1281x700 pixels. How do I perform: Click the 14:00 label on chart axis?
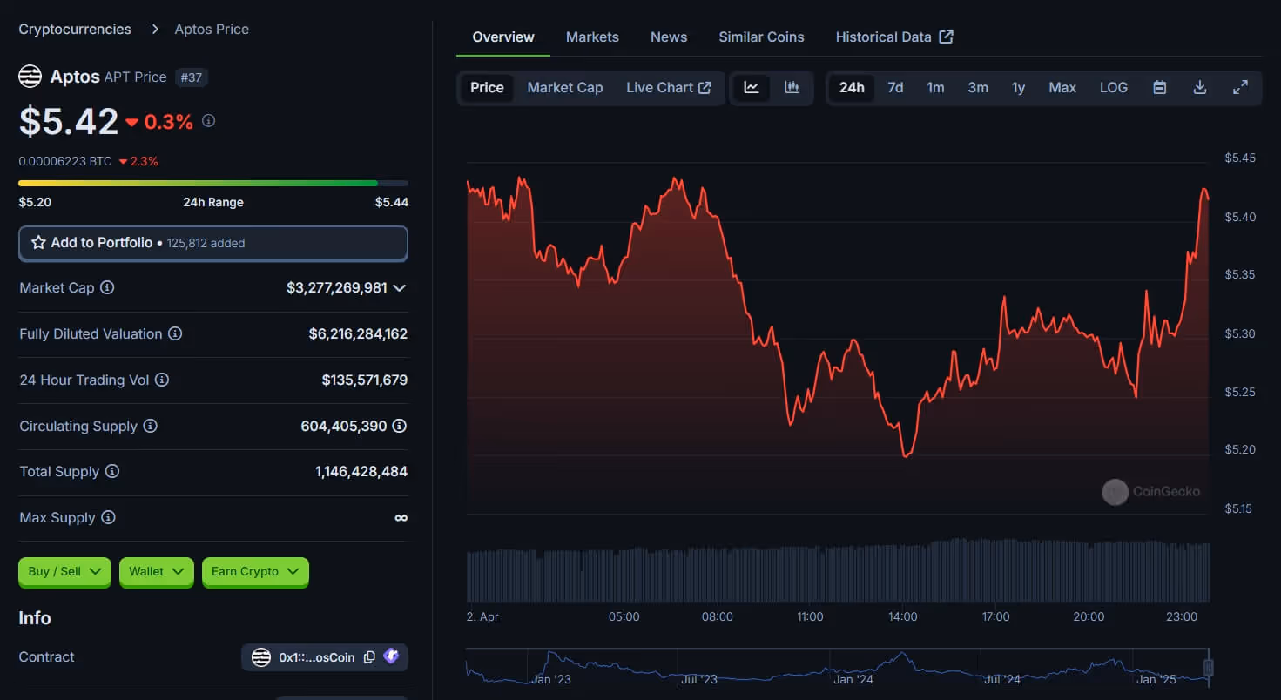coord(903,616)
